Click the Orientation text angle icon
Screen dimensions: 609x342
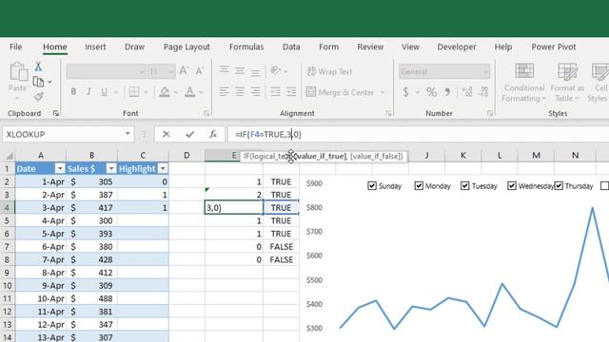coord(275,70)
